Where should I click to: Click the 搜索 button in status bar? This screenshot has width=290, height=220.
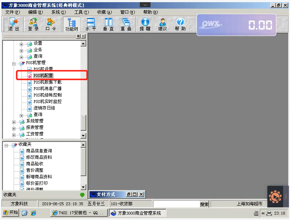(204, 204)
